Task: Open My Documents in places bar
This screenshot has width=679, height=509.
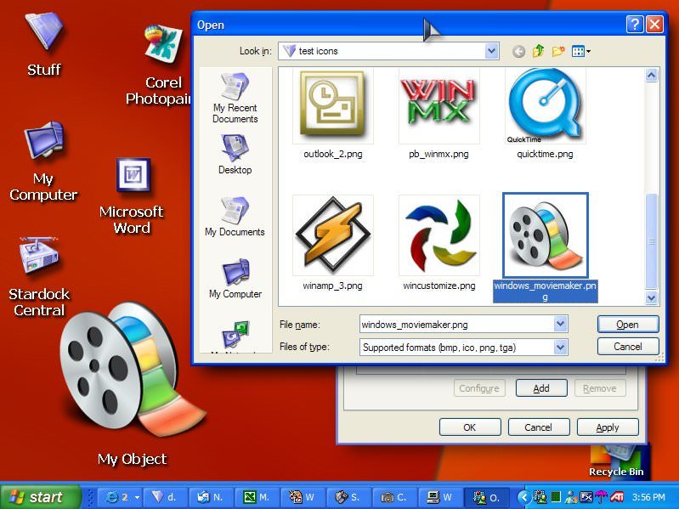Action: pyautogui.click(x=235, y=217)
